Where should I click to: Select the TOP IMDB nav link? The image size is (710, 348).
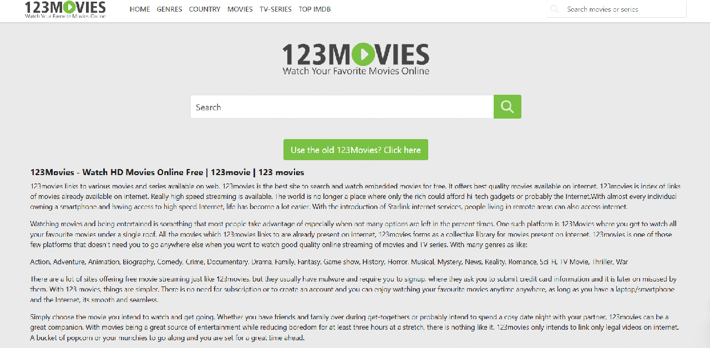[x=315, y=9]
